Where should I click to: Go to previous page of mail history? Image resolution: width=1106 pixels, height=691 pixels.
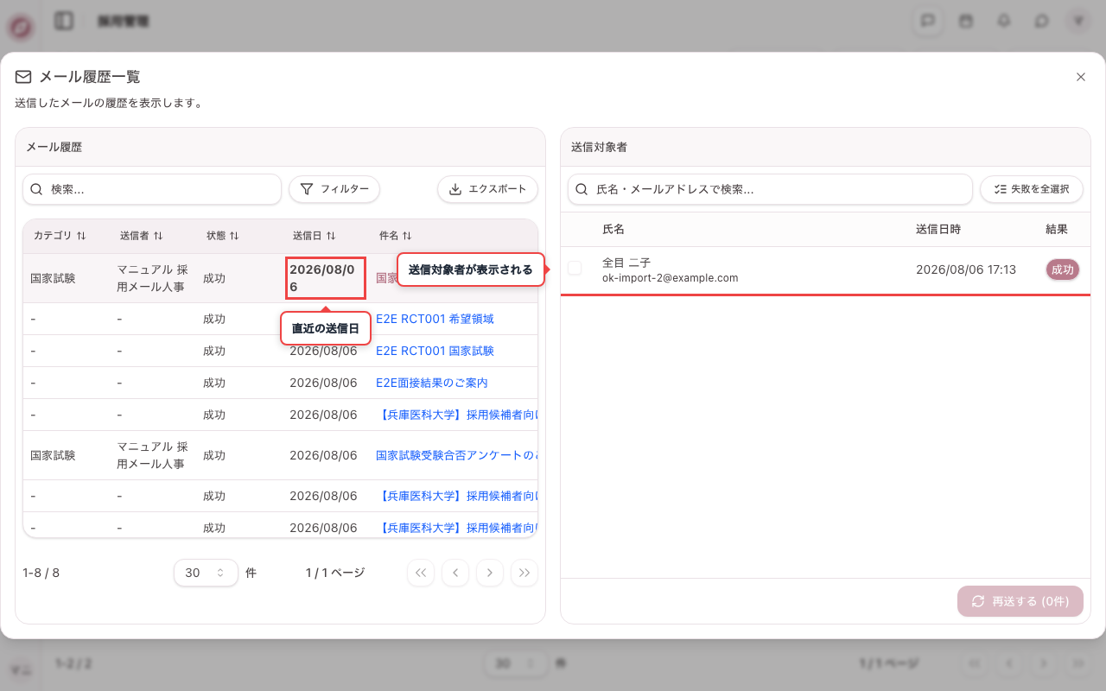coord(455,573)
